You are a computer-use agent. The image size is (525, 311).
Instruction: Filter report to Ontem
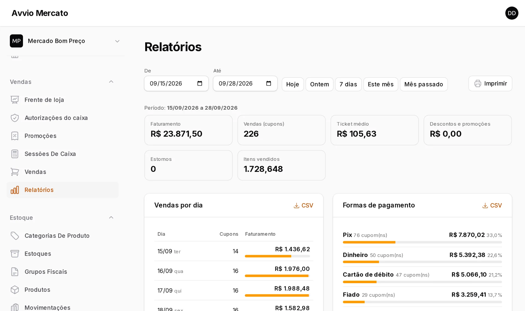tap(319, 84)
